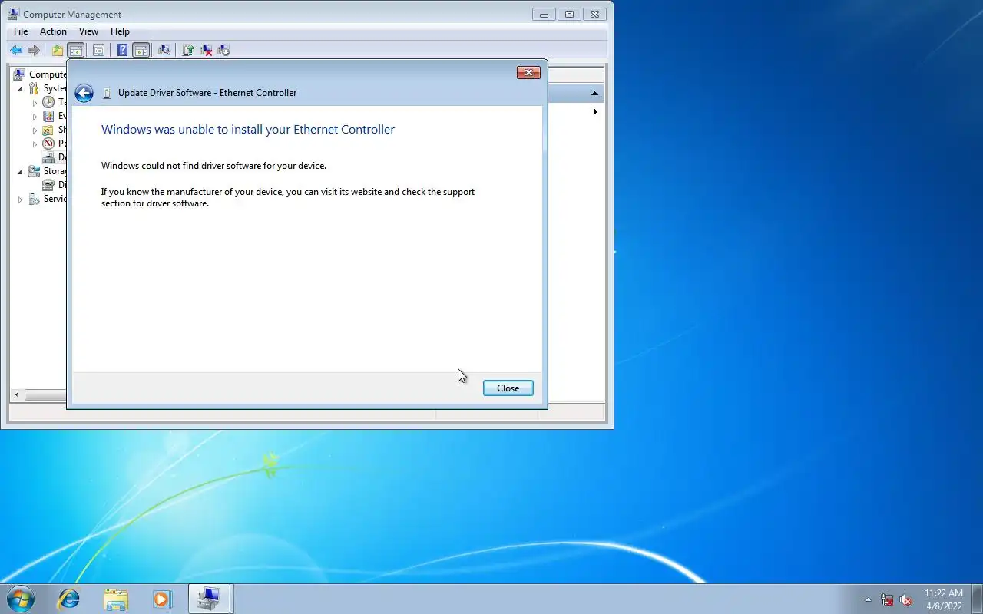Viewport: 983px width, 614px height.
Task: Select the System Tools icon in tree
Action: click(34, 88)
